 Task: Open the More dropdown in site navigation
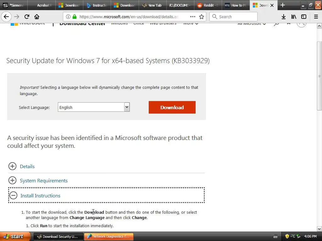pyautogui.click(x=191, y=24)
